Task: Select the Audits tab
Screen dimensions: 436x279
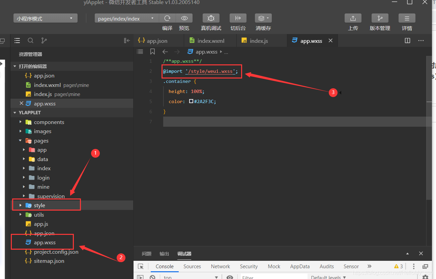Action: click(x=327, y=266)
